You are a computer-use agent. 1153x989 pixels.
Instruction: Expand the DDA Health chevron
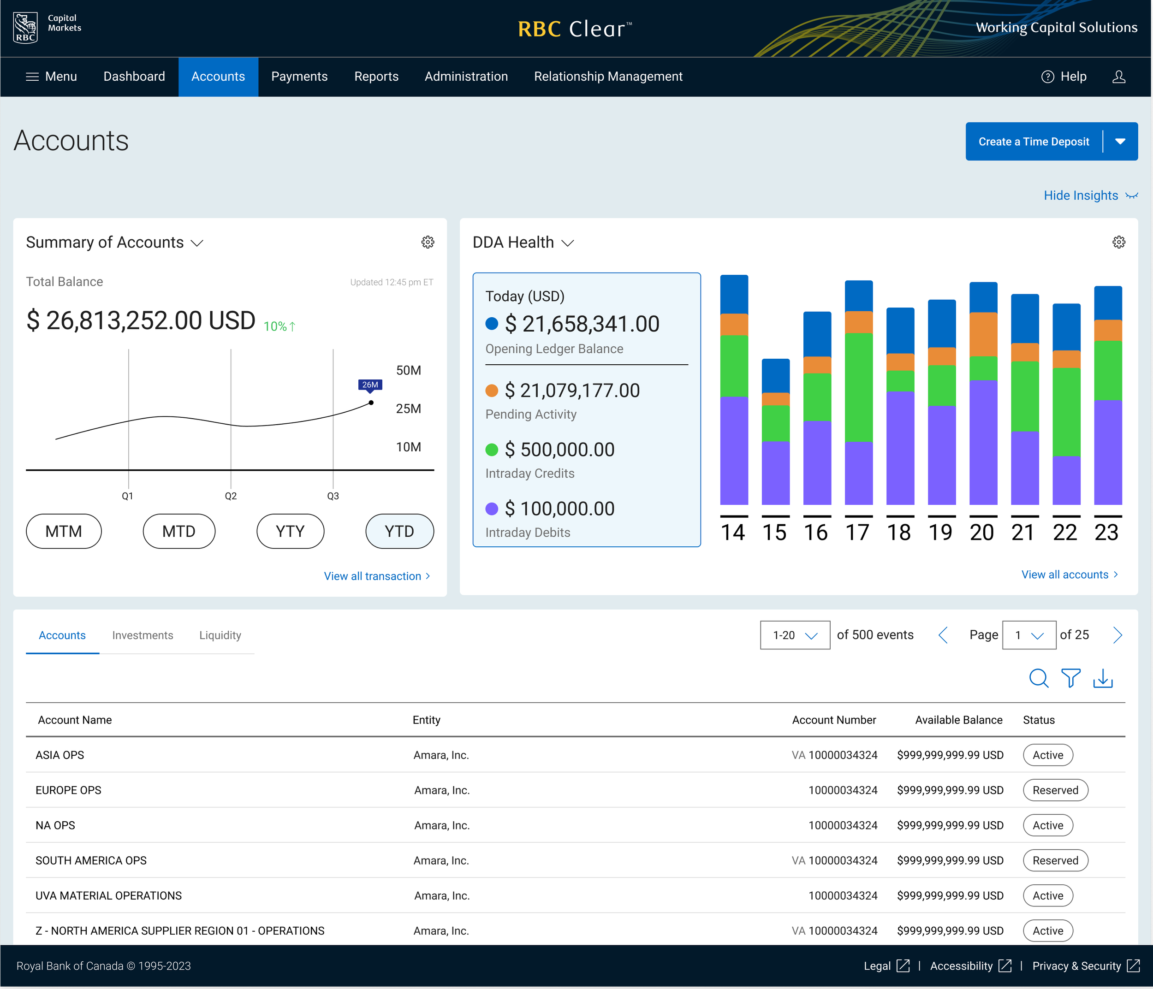pyautogui.click(x=568, y=243)
